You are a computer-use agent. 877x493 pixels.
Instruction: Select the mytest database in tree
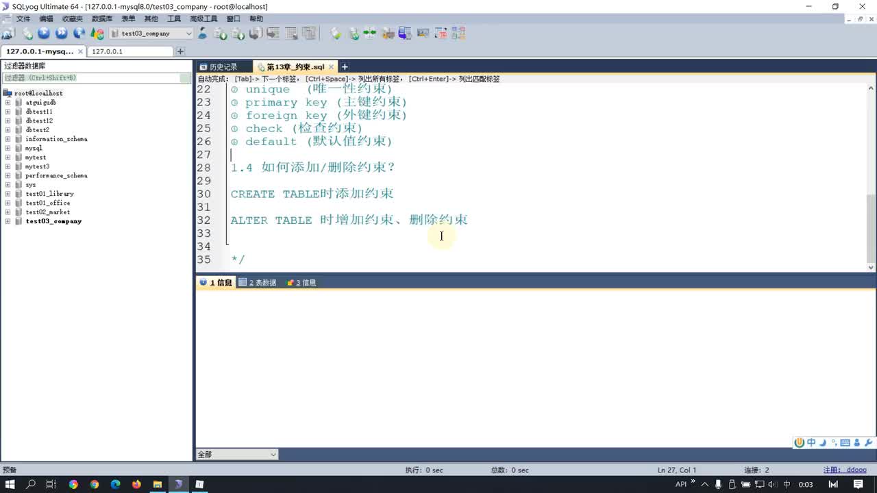[x=36, y=157]
